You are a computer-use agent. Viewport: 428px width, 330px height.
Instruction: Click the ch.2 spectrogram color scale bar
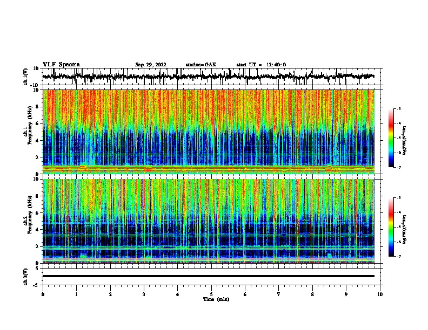(391, 227)
